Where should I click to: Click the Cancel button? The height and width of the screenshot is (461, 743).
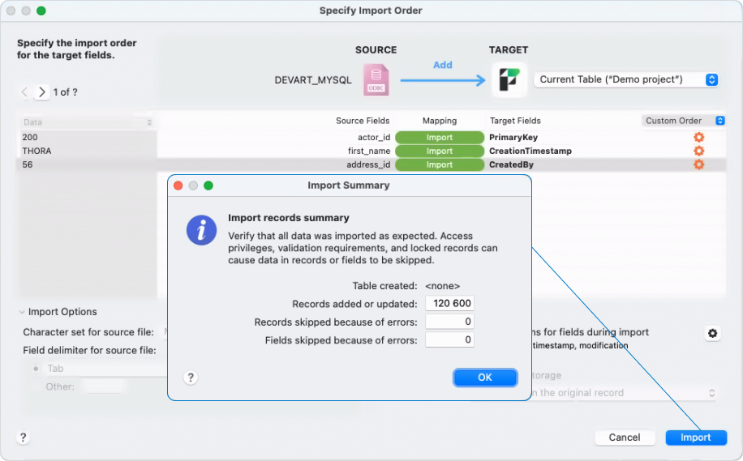[x=625, y=438]
